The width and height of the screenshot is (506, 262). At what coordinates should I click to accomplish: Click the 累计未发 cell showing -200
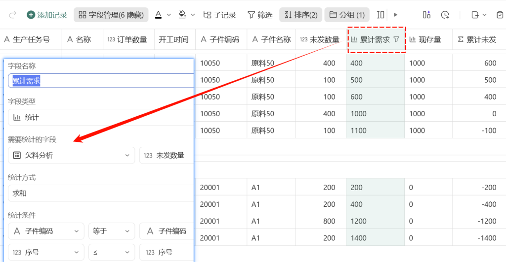point(479,187)
